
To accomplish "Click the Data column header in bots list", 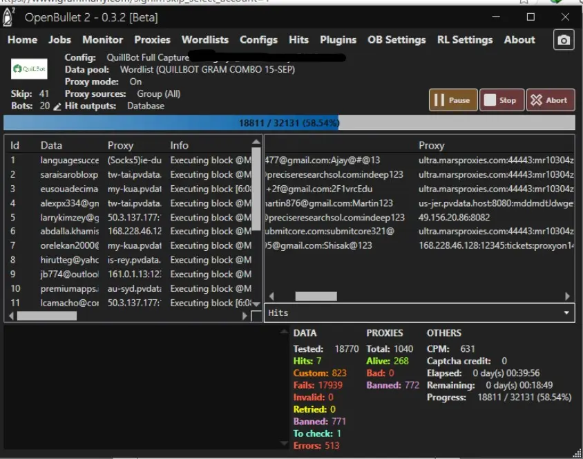I will (51, 145).
